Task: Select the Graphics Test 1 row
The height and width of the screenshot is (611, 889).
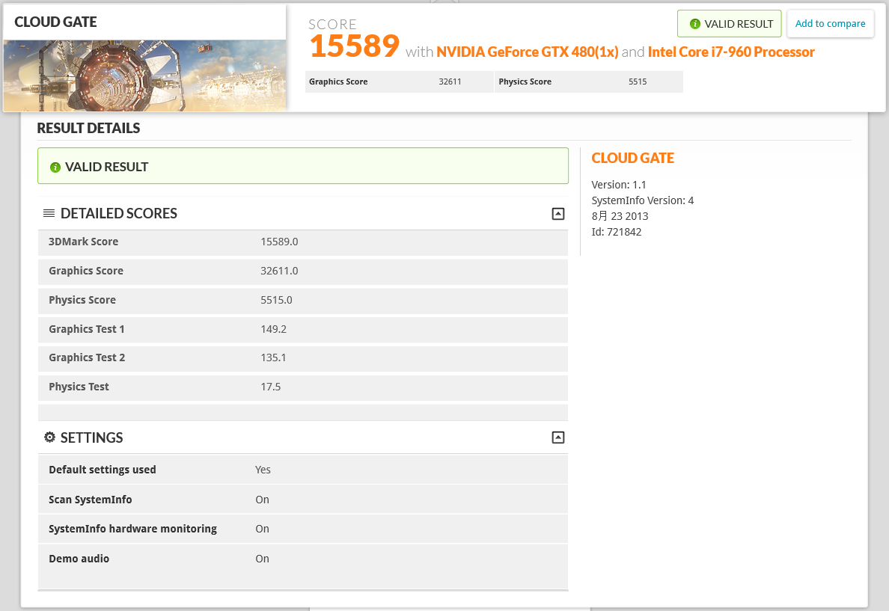Action: click(303, 329)
